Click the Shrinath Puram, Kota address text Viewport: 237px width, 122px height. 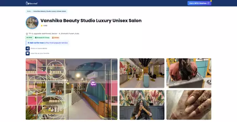pyautogui.click(x=54, y=33)
